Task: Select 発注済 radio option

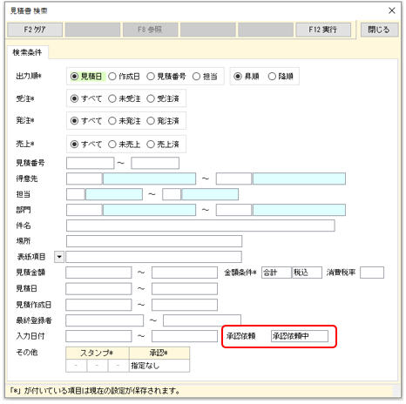Action: pos(163,121)
